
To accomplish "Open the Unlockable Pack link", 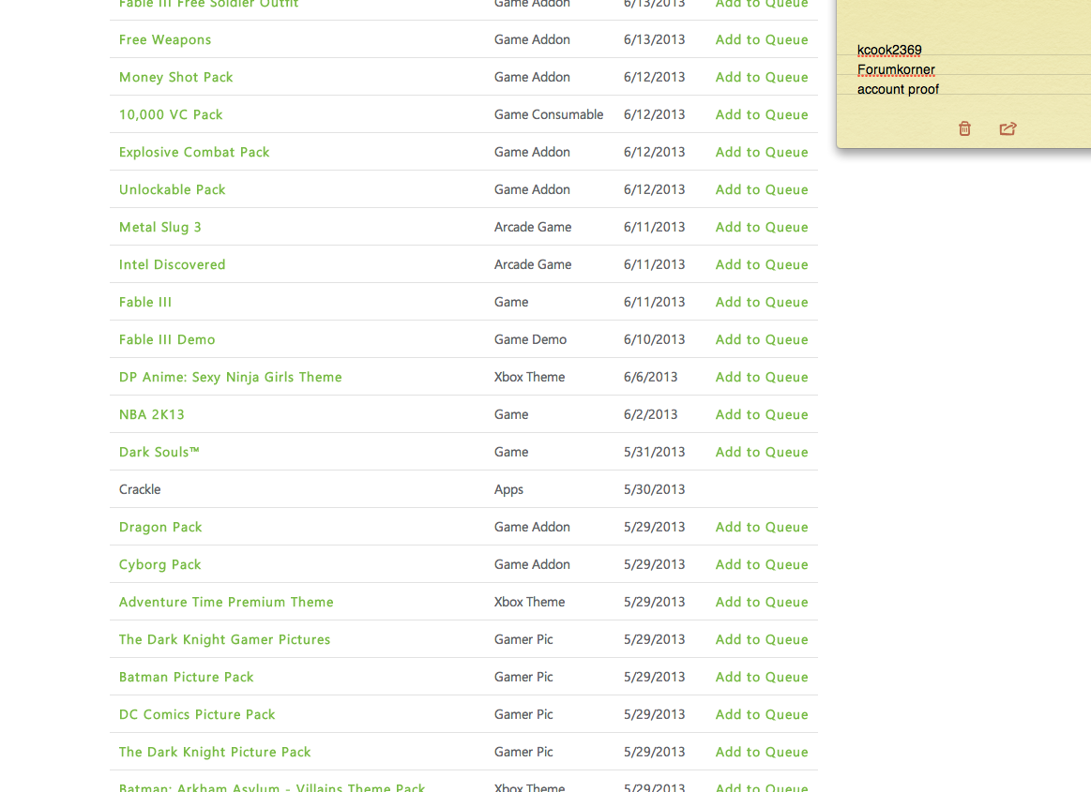I will 172,190.
